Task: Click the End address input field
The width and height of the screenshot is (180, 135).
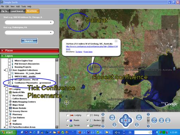Action: 30,32
